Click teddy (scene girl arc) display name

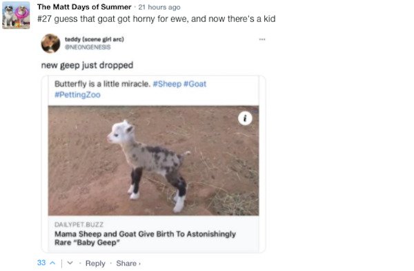pyautogui.click(x=95, y=39)
